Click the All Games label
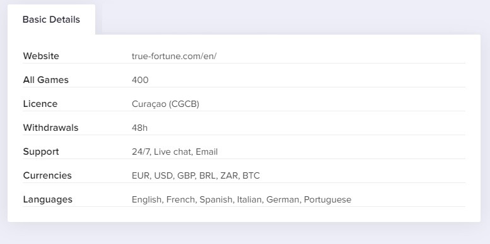Image resolution: width=490 pixels, height=244 pixels. (45, 80)
